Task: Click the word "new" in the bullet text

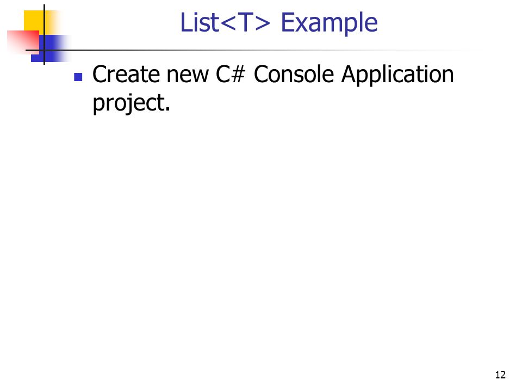Action: pyautogui.click(x=188, y=76)
